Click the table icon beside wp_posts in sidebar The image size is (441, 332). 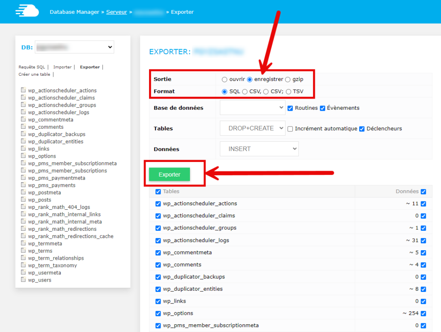coord(23,200)
